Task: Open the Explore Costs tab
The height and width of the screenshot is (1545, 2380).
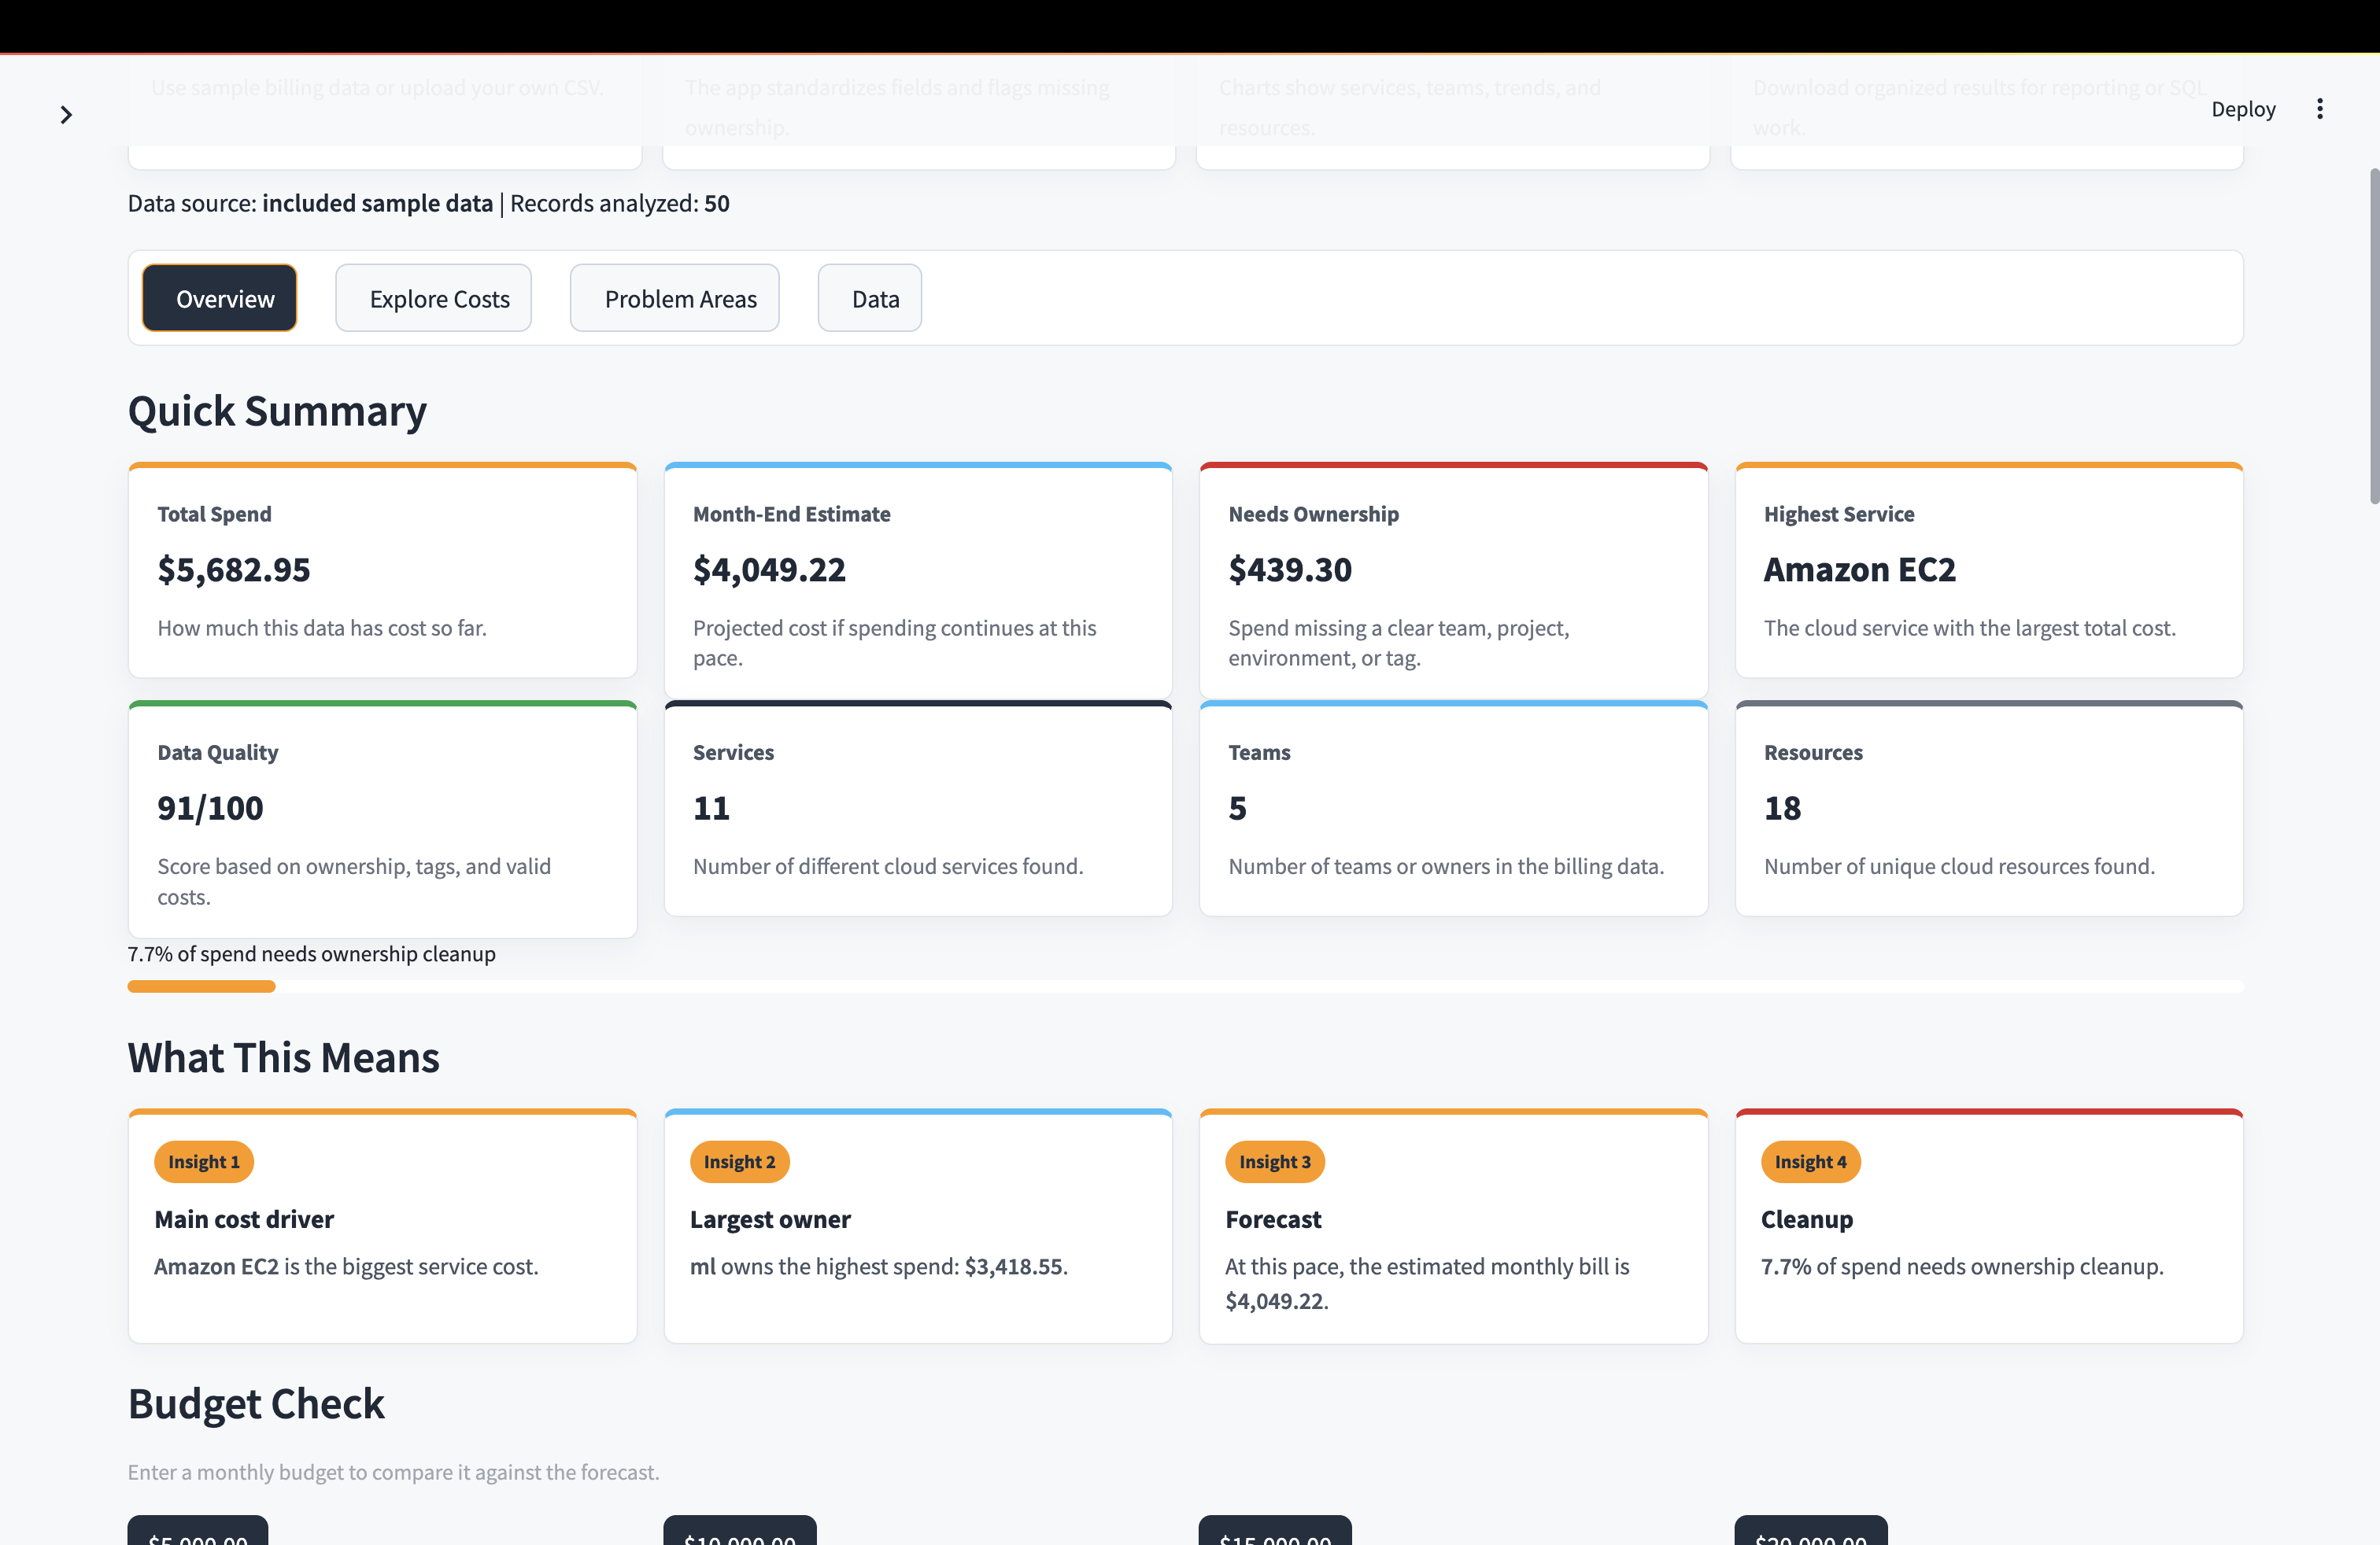Action: click(x=434, y=298)
